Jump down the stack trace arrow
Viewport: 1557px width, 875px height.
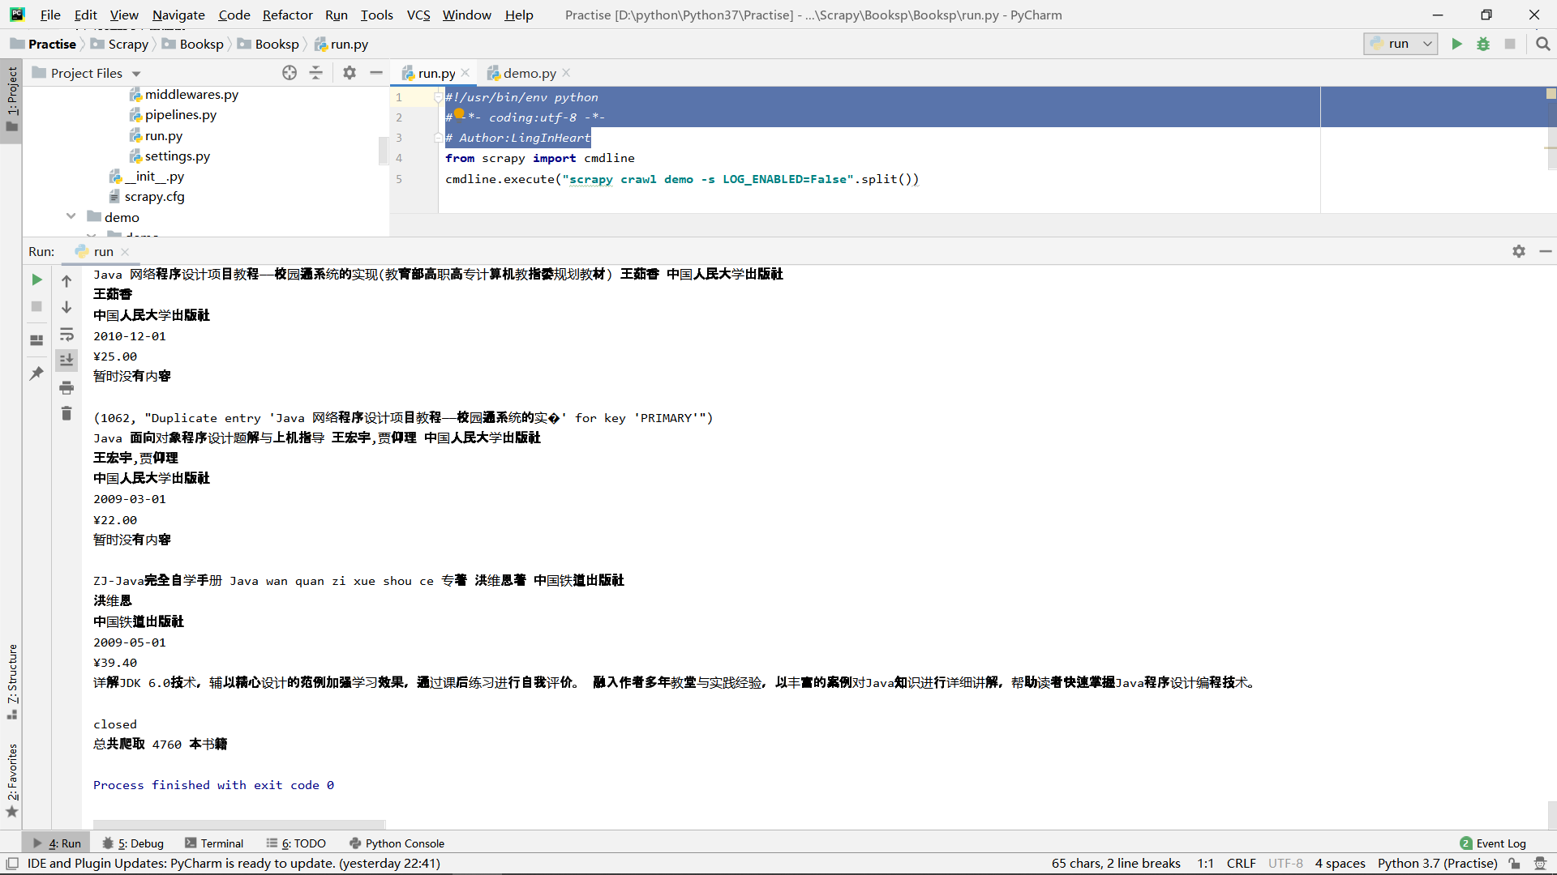pos(66,307)
